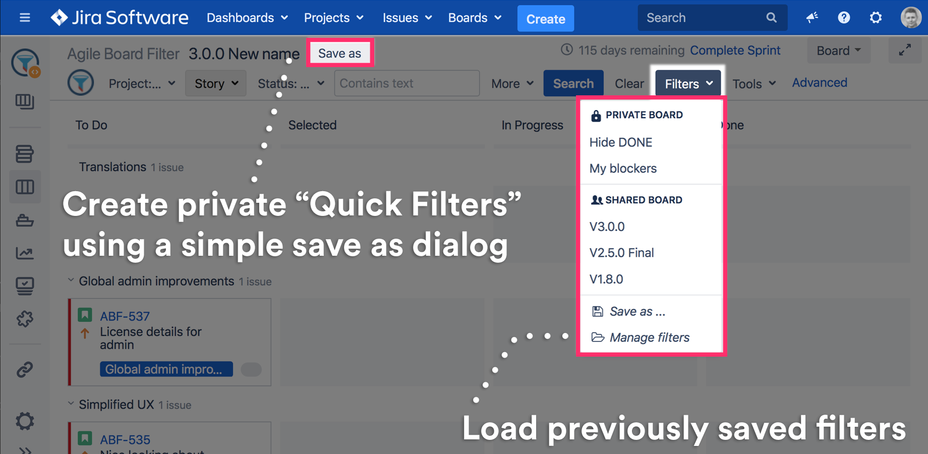Click the Complete Sprint link
This screenshot has height=454, width=928.
(x=735, y=50)
